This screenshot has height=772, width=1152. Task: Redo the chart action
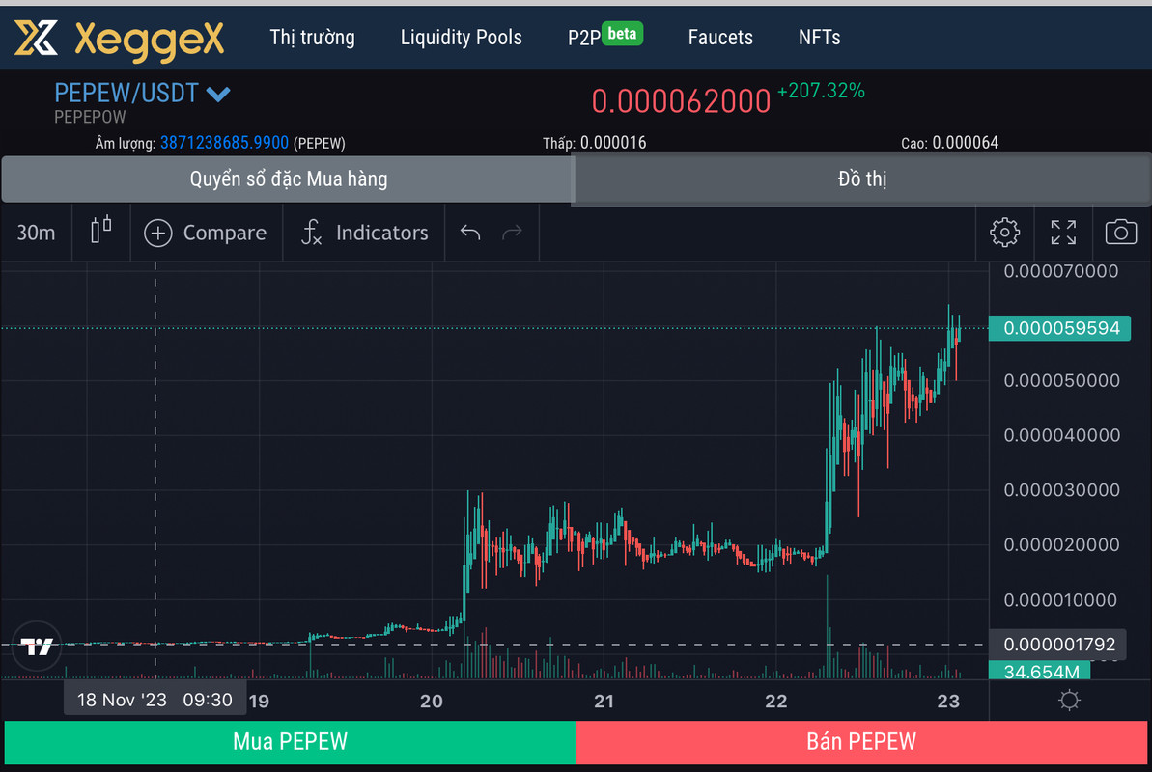512,233
